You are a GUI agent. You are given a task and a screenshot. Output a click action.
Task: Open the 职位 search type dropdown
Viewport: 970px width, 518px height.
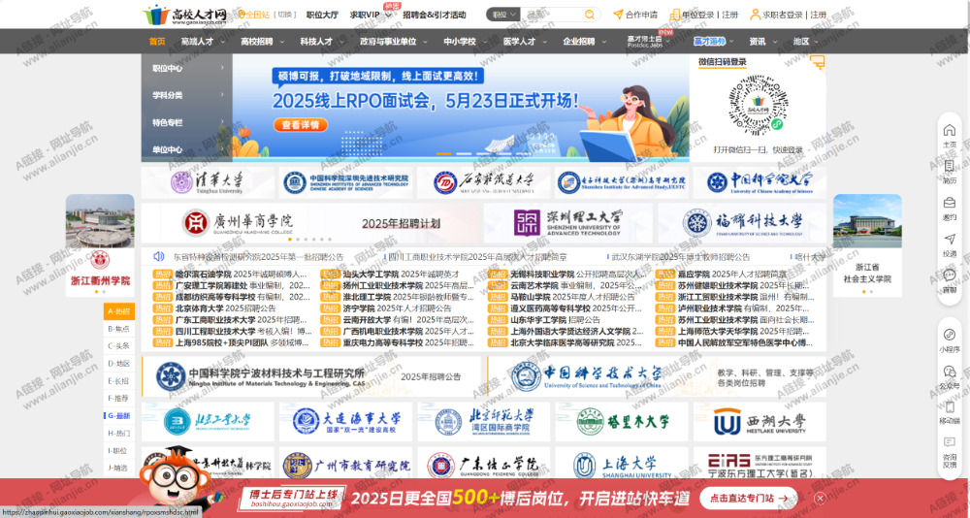(503, 15)
